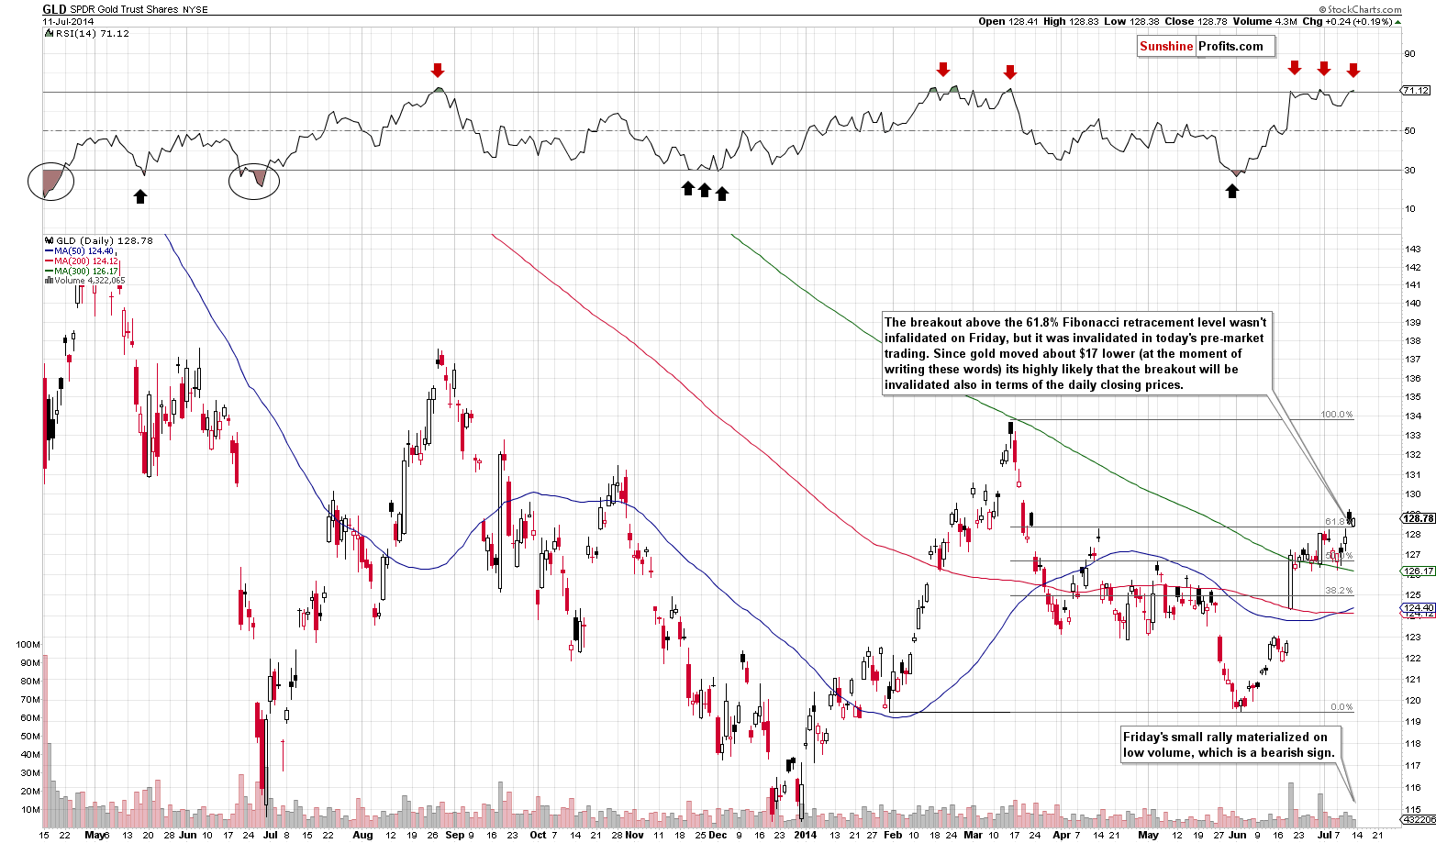Click the 'Volume 4,322,065' legend entry
1436x843 pixels.
coord(84,281)
